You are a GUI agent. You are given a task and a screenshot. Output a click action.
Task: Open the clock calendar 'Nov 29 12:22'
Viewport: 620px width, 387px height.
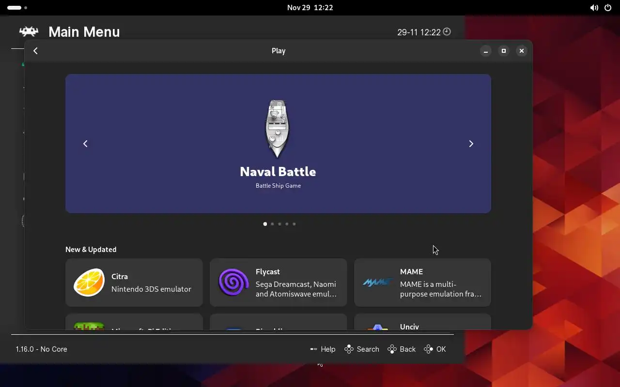[x=310, y=8]
